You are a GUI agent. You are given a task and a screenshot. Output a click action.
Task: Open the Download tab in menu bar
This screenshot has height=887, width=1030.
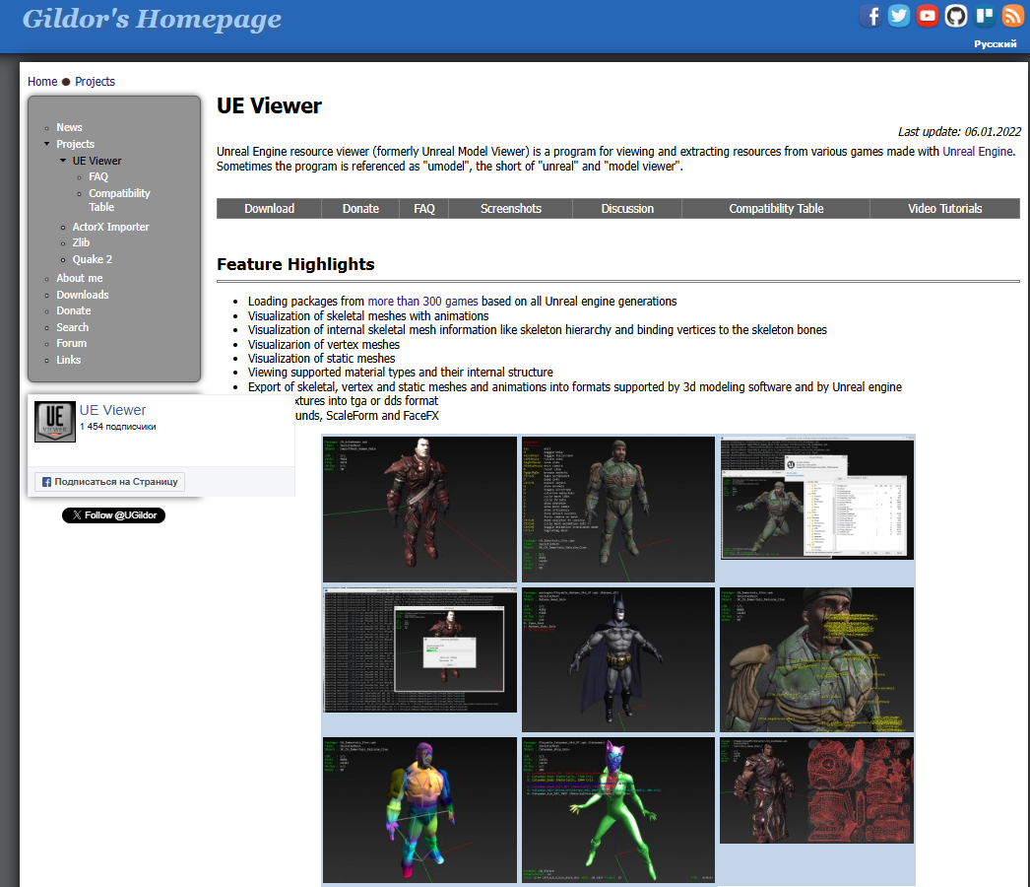270,209
